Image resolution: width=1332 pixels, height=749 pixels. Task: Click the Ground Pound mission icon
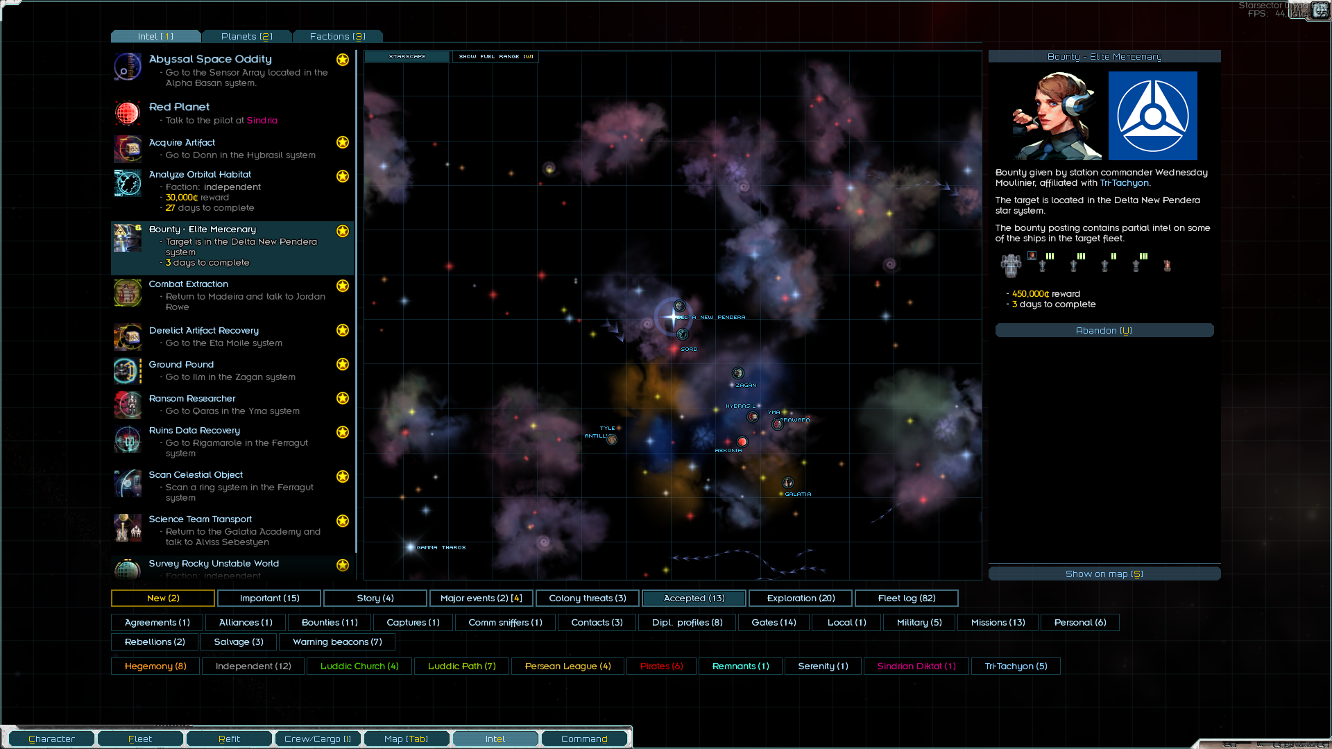[x=128, y=371]
